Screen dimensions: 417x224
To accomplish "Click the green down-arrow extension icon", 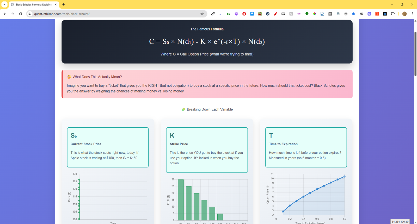I will pos(307,14).
